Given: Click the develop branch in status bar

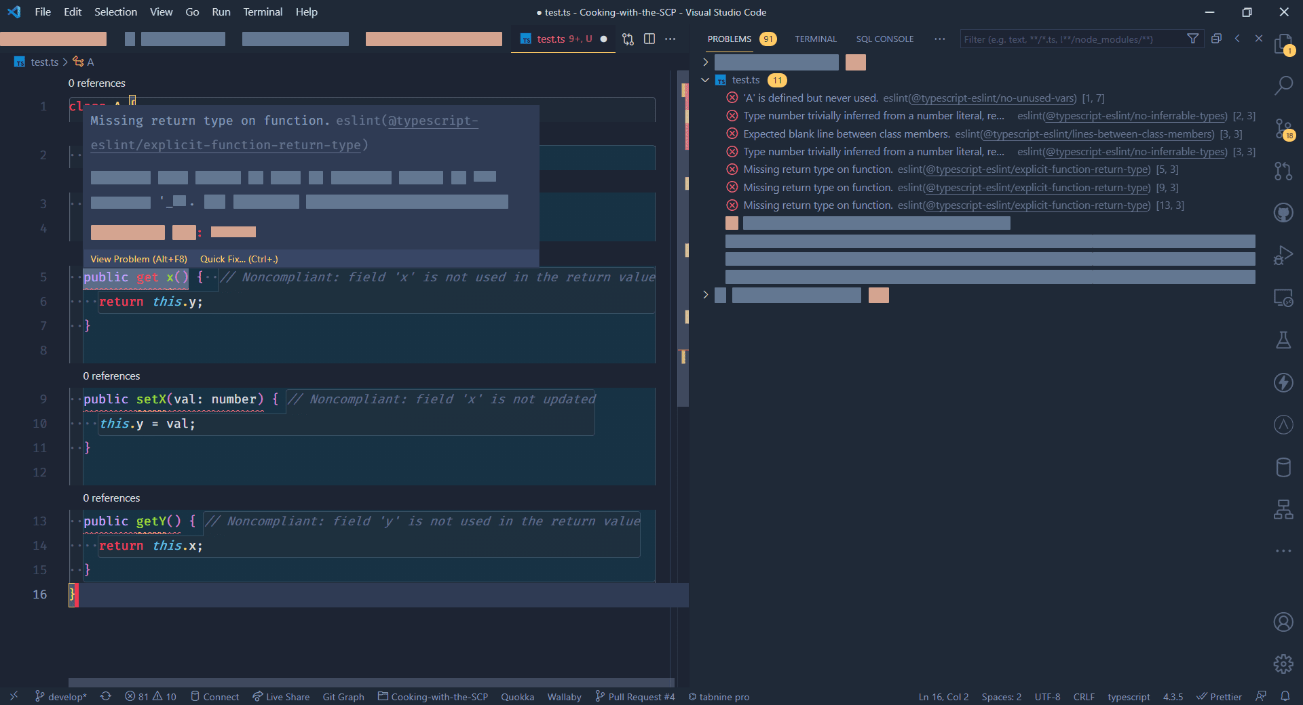Looking at the screenshot, I should [61, 696].
